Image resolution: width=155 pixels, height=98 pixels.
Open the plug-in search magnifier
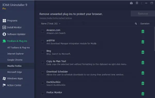[136, 24]
